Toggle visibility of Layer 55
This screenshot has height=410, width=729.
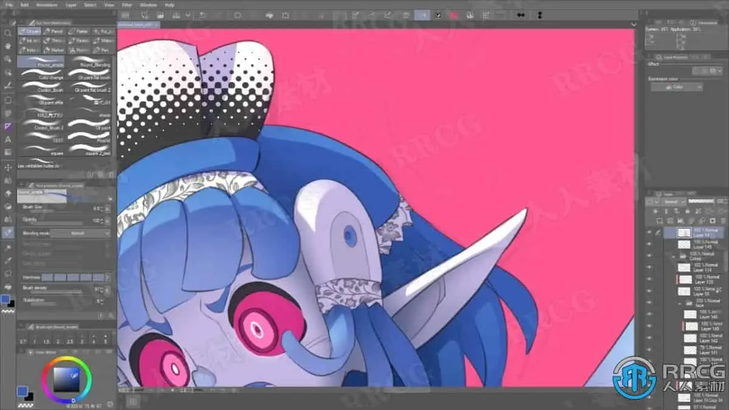click(x=649, y=291)
